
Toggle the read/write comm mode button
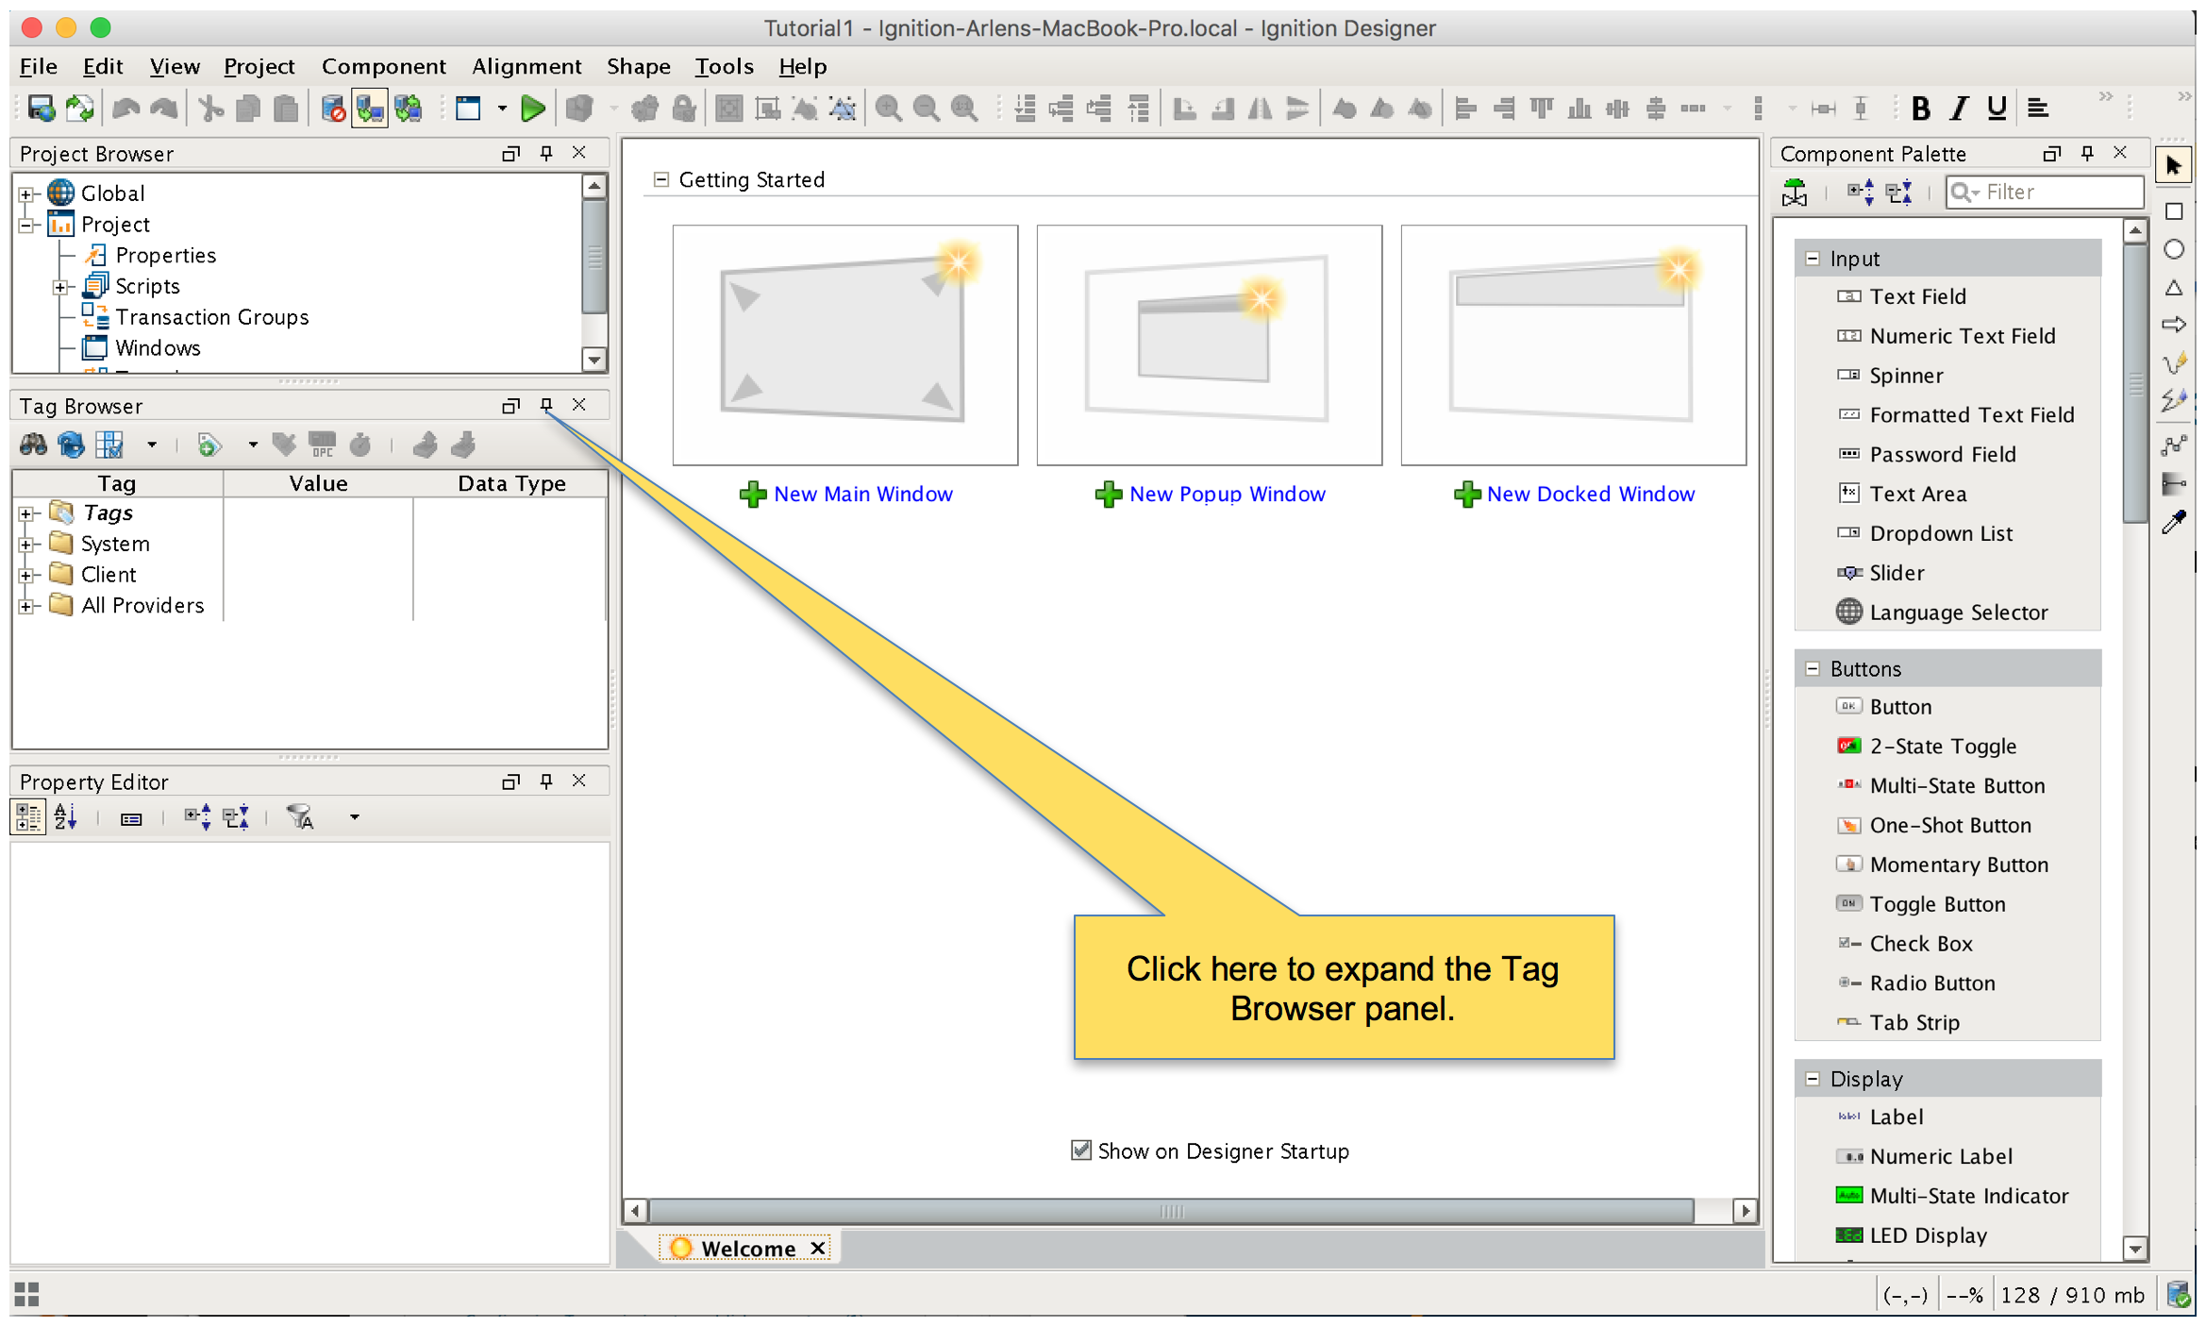point(407,109)
